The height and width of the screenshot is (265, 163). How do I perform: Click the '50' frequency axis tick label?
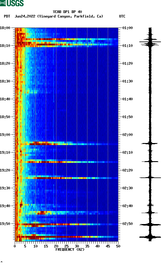tap(118, 246)
